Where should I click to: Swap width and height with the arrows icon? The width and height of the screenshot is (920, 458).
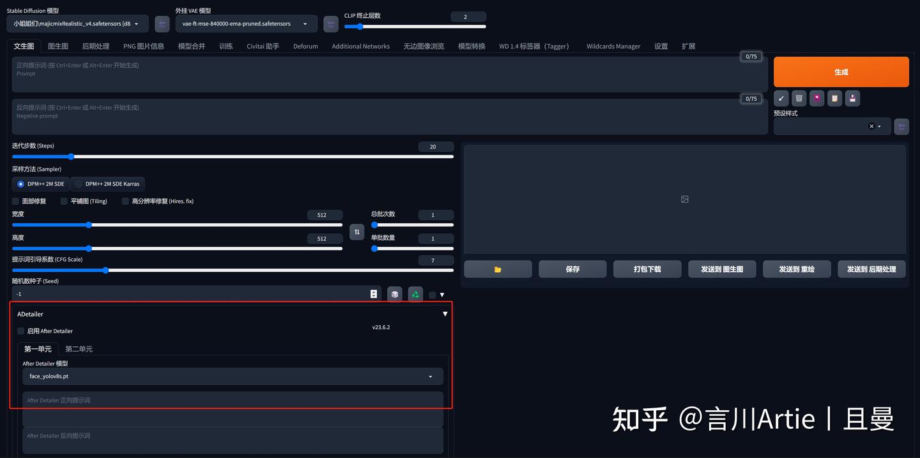[x=357, y=232]
